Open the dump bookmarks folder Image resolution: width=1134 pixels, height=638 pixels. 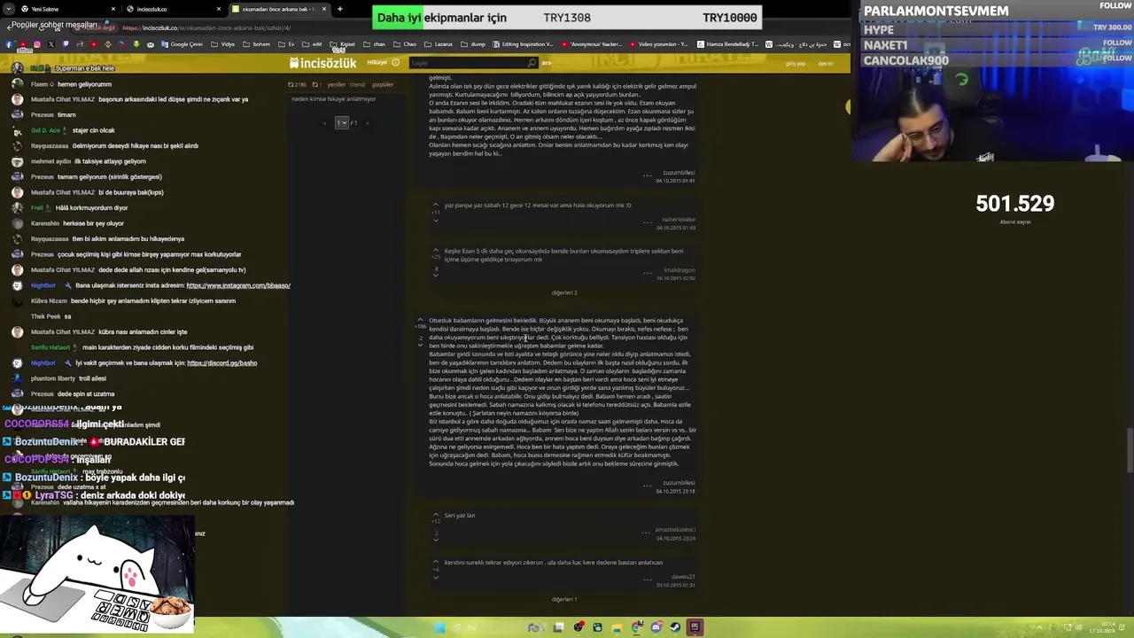(x=474, y=44)
